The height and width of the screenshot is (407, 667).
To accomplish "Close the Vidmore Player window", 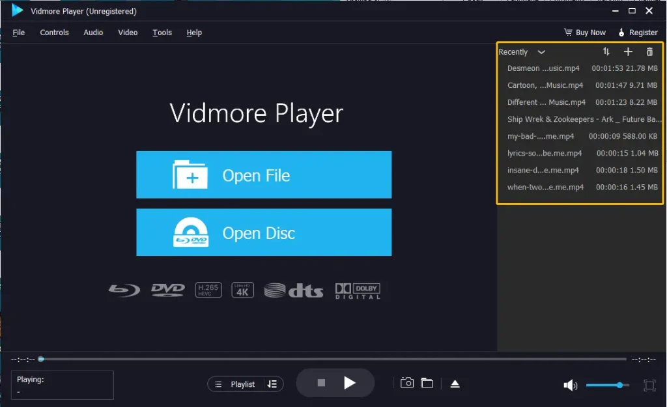I will [x=649, y=11].
